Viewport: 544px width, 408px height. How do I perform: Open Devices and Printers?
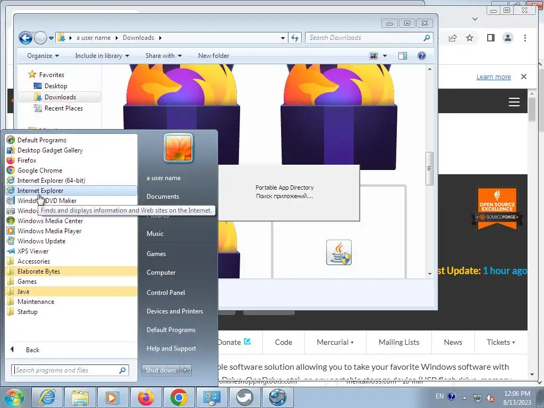[174, 311]
